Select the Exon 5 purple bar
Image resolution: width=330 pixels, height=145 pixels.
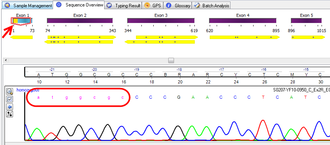tap(306, 21)
